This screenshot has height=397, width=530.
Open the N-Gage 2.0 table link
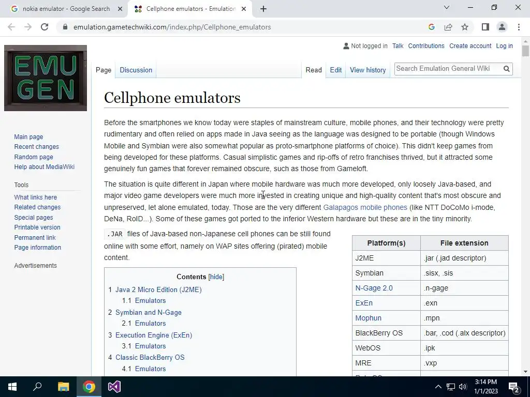click(x=374, y=288)
